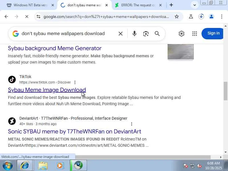This screenshot has height=171, width=228.
Task: Click the page scroll-up arrow
Action: pyautogui.click(x=225, y=26)
